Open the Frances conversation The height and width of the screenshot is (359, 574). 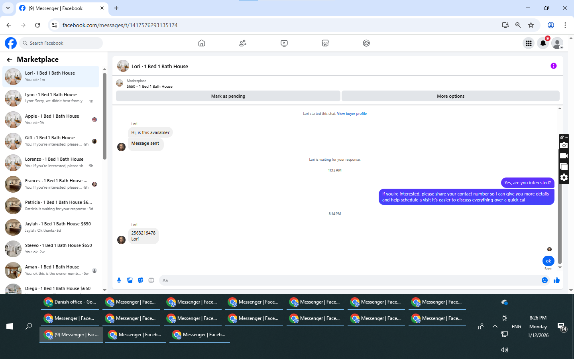[51, 184]
